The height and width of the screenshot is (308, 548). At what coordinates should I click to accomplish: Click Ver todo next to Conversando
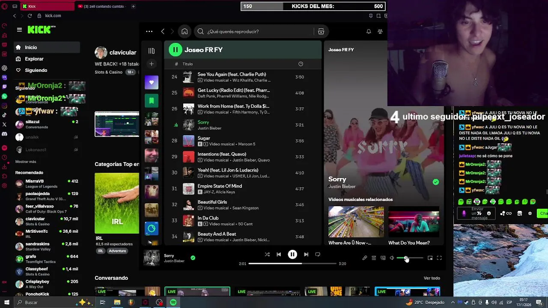432,278
